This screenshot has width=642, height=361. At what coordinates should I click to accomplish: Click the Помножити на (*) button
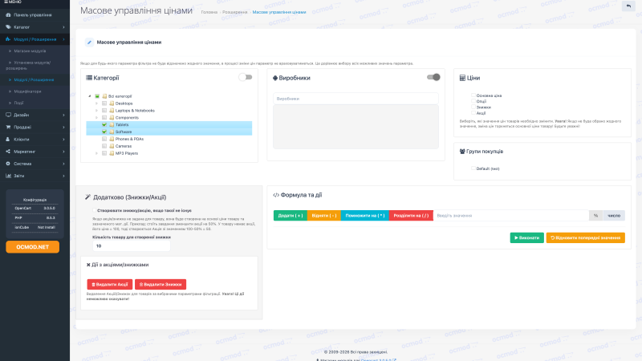(365, 215)
